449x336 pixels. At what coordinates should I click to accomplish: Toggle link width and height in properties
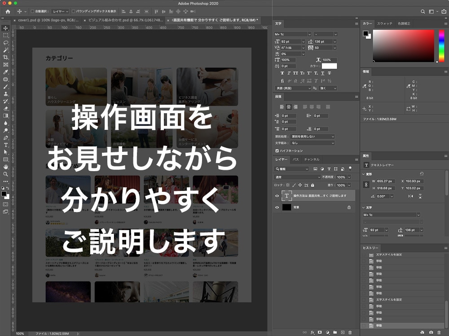point(366,185)
